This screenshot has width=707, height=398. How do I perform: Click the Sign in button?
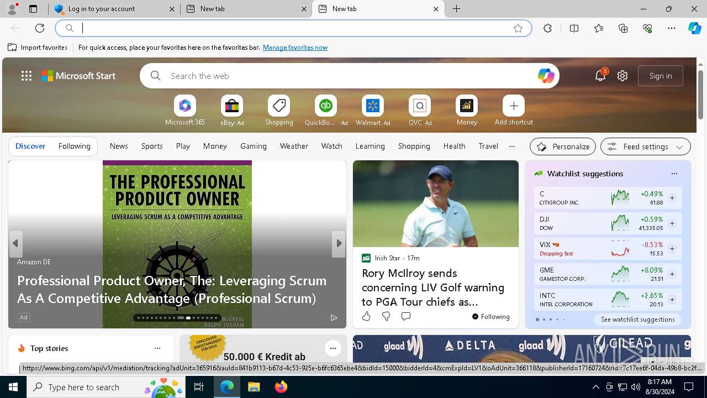coord(661,76)
